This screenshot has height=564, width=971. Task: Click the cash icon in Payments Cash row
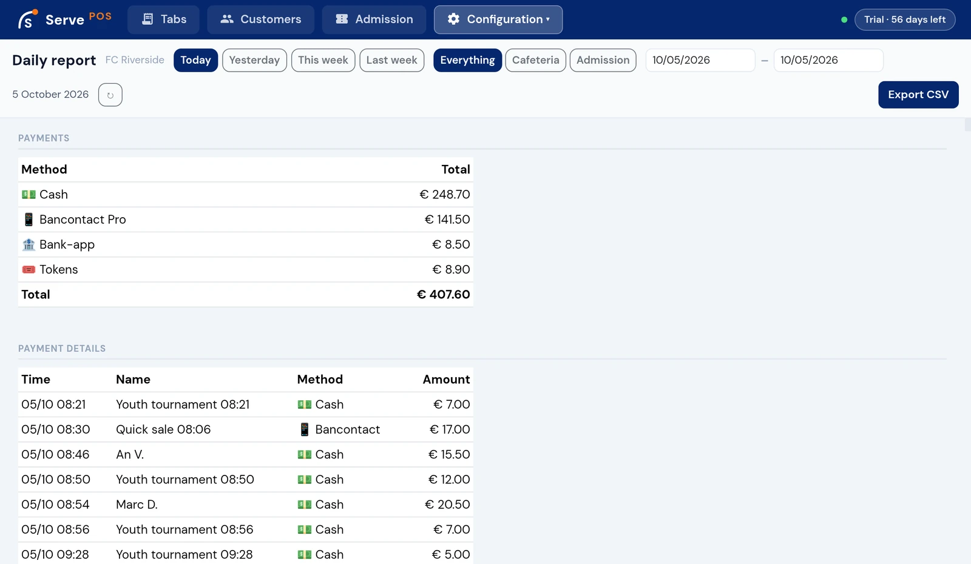(29, 195)
